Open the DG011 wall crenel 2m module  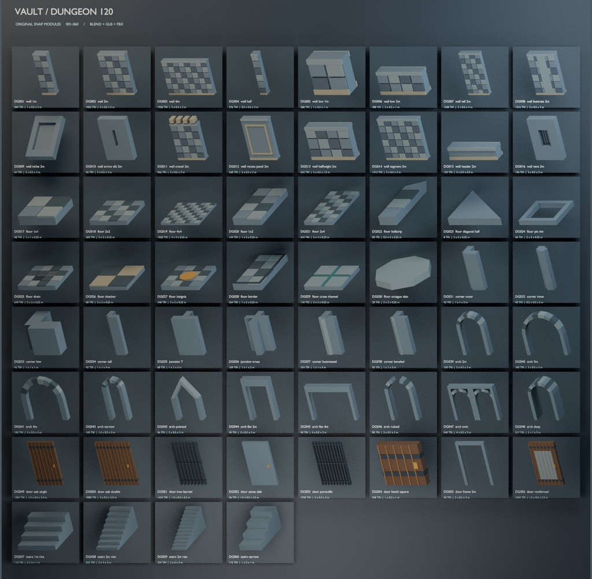tap(189, 143)
